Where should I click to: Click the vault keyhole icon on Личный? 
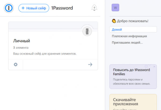87,31
